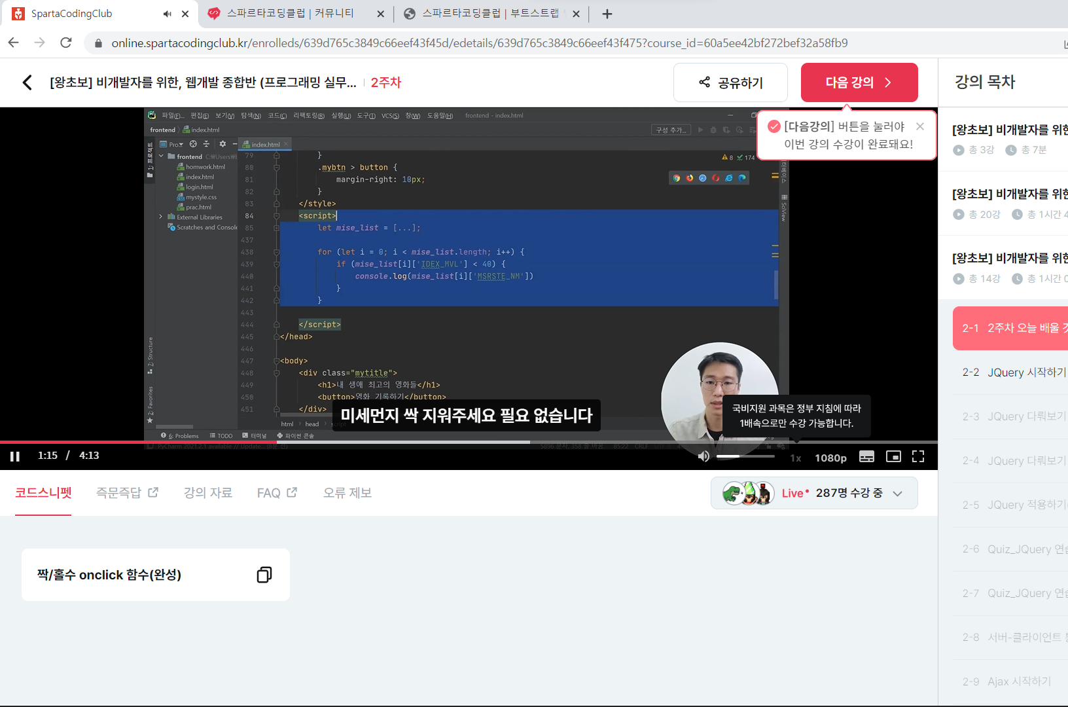1068x707 pixels.
Task: Mute the video with the speaker icon
Action: pyautogui.click(x=703, y=456)
